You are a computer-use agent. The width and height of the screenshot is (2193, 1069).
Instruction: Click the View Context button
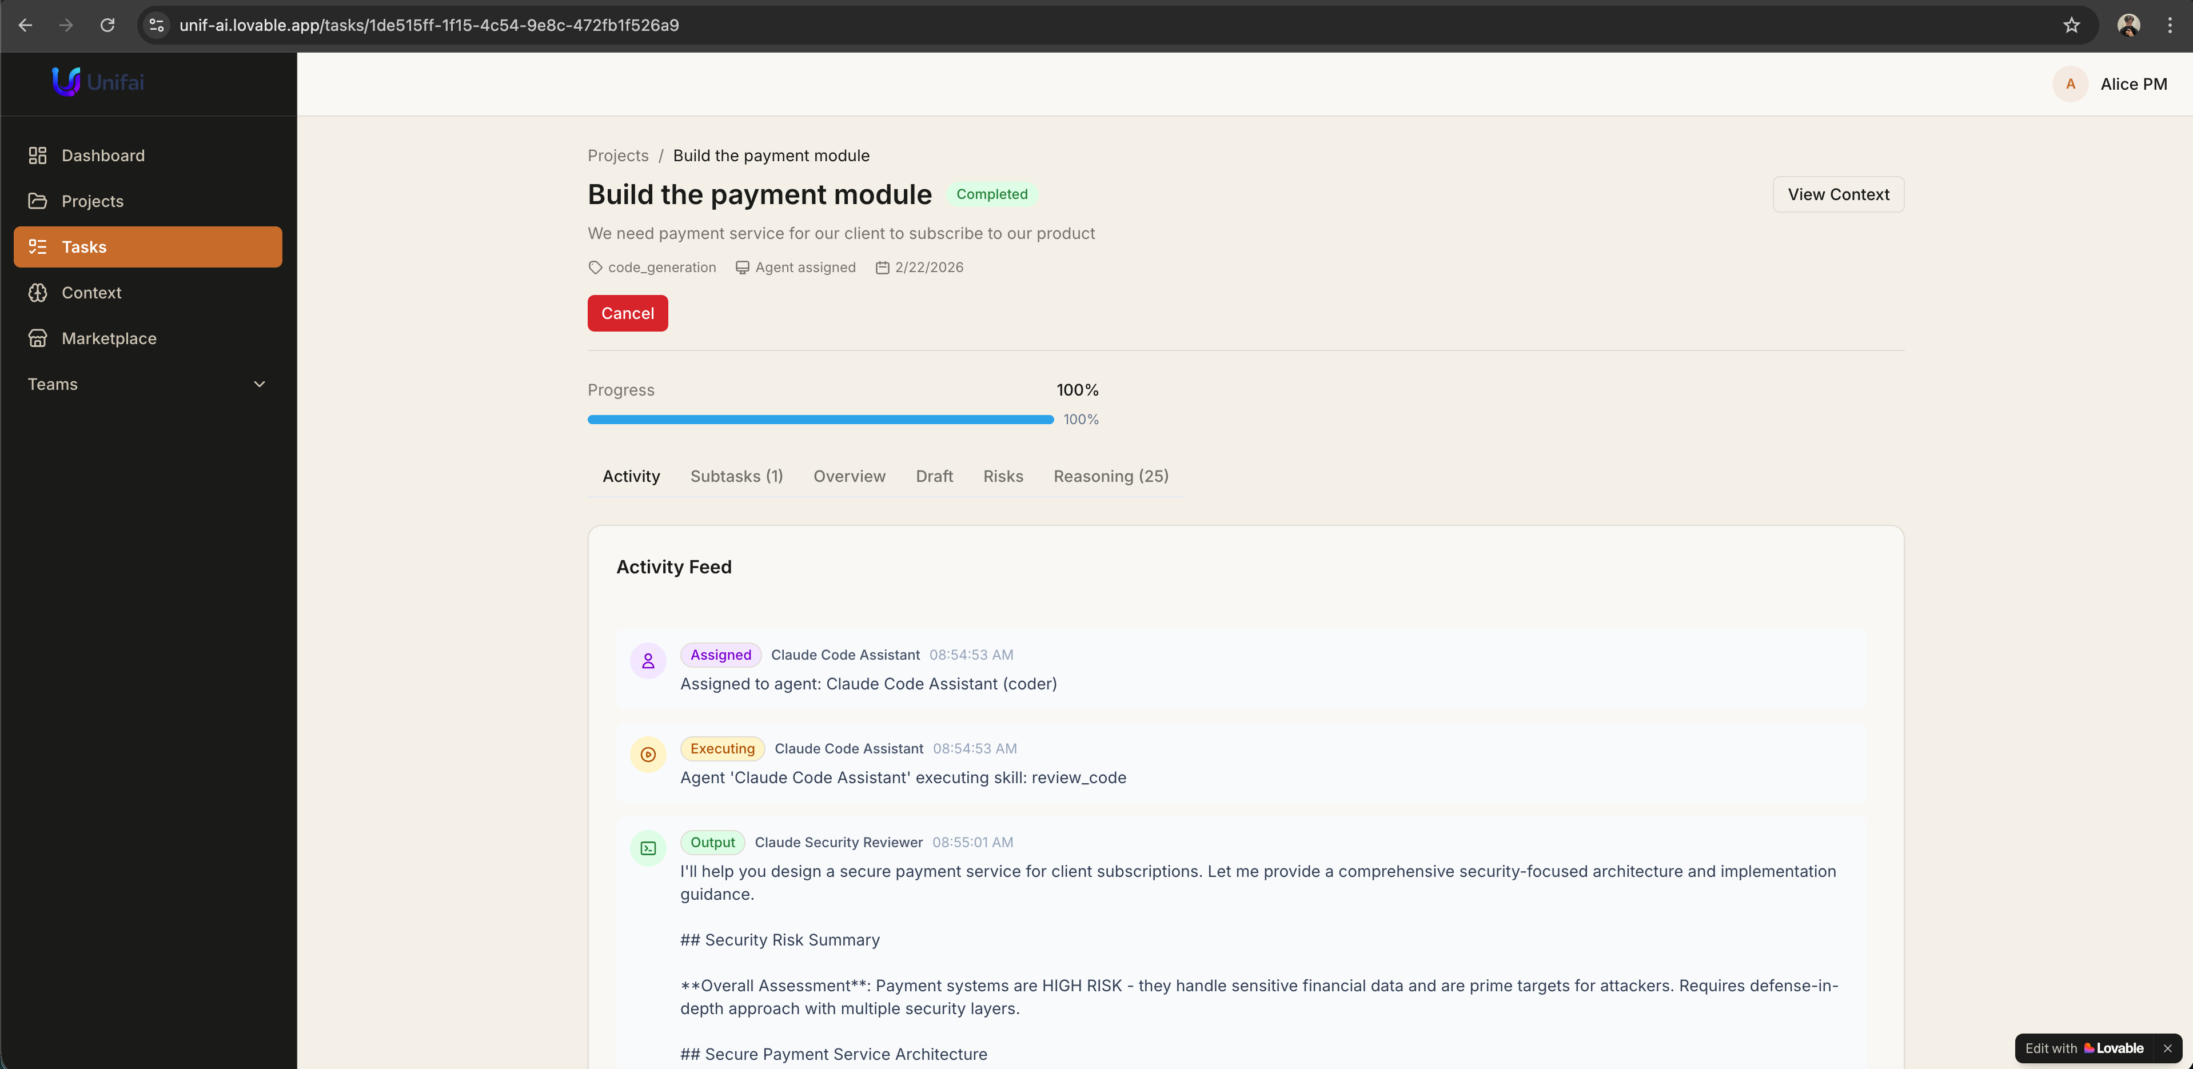pyautogui.click(x=1837, y=195)
